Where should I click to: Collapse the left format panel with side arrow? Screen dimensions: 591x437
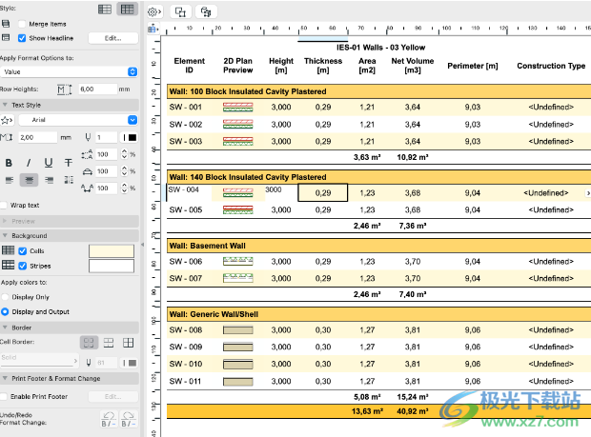[x=142, y=245]
